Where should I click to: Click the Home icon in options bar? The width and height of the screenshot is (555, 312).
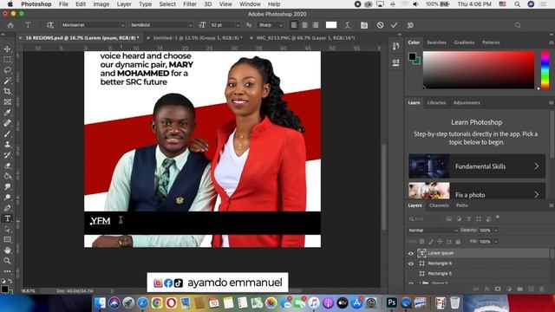point(10,25)
